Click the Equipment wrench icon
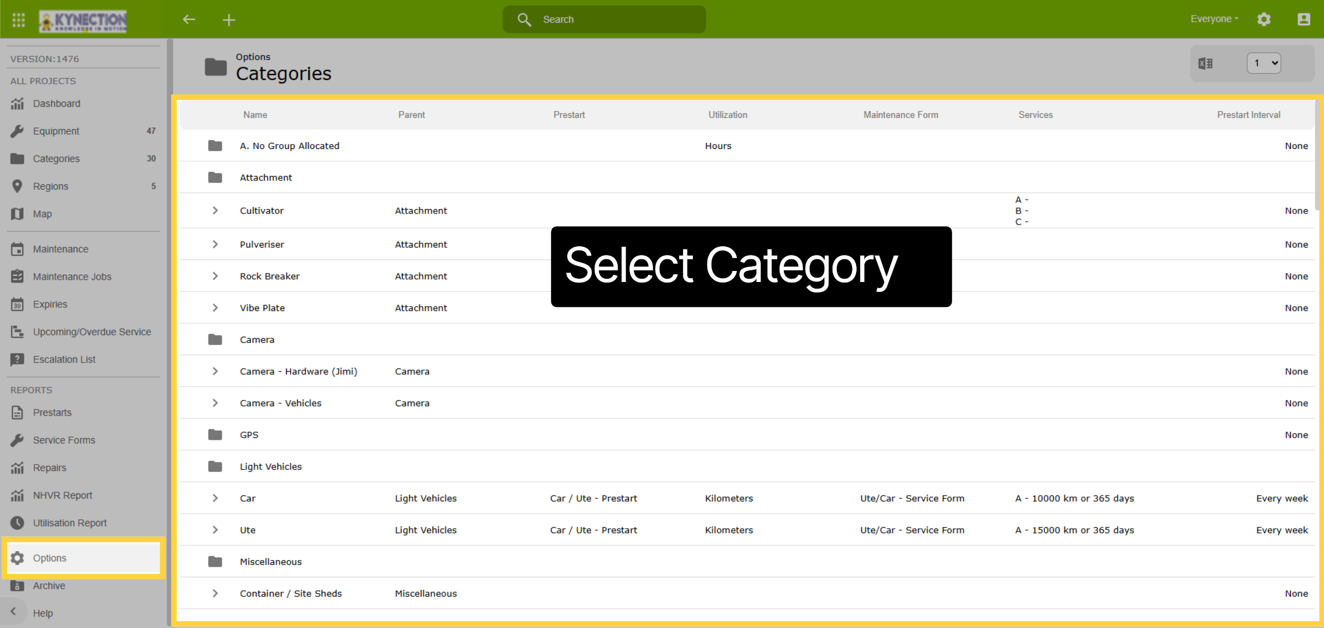Screen dimensions: 1324x628 pyautogui.click(x=18, y=131)
